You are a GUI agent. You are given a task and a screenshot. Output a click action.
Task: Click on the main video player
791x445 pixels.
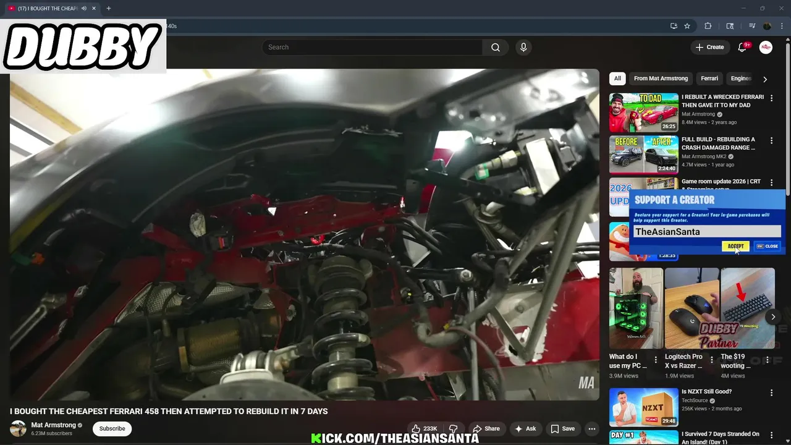(304, 235)
